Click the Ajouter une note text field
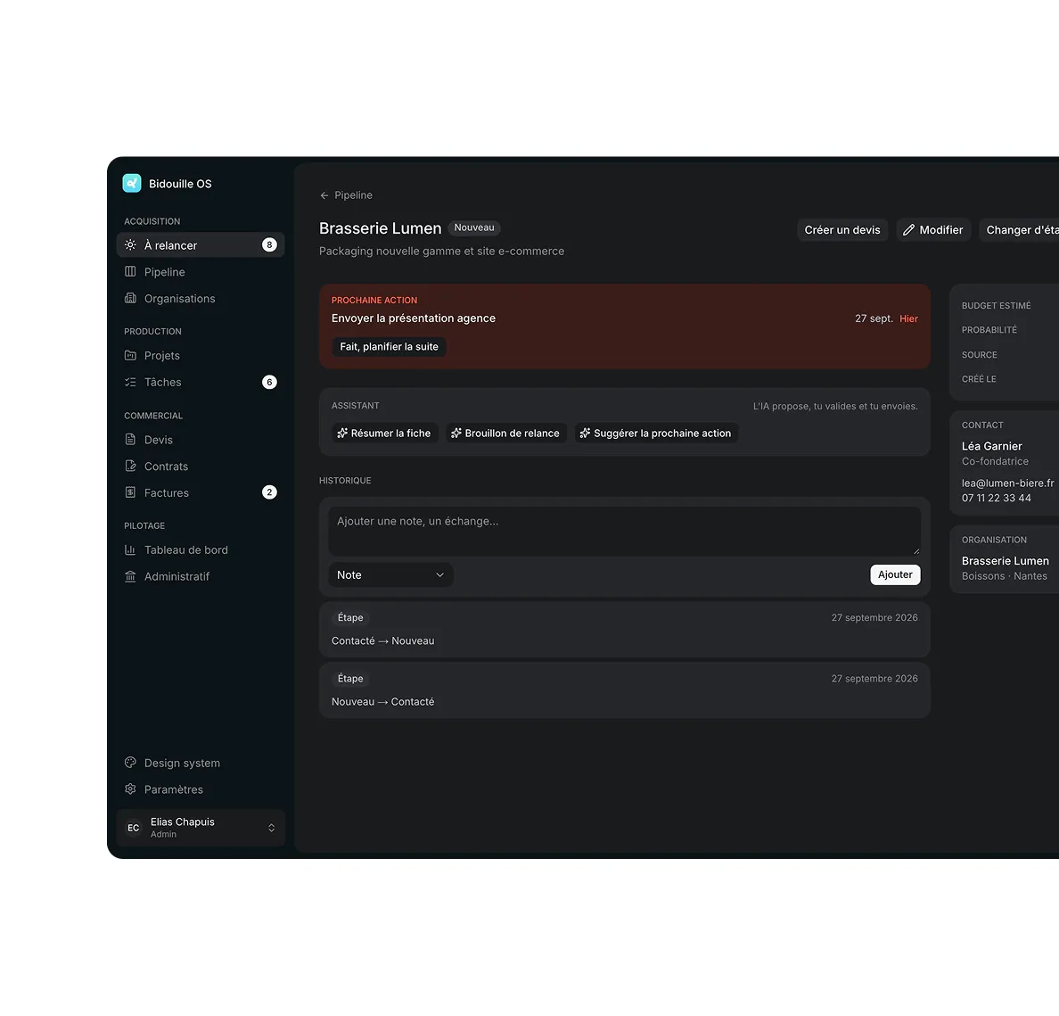Screen dimensions: 1059x1016 pyautogui.click(x=624, y=531)
